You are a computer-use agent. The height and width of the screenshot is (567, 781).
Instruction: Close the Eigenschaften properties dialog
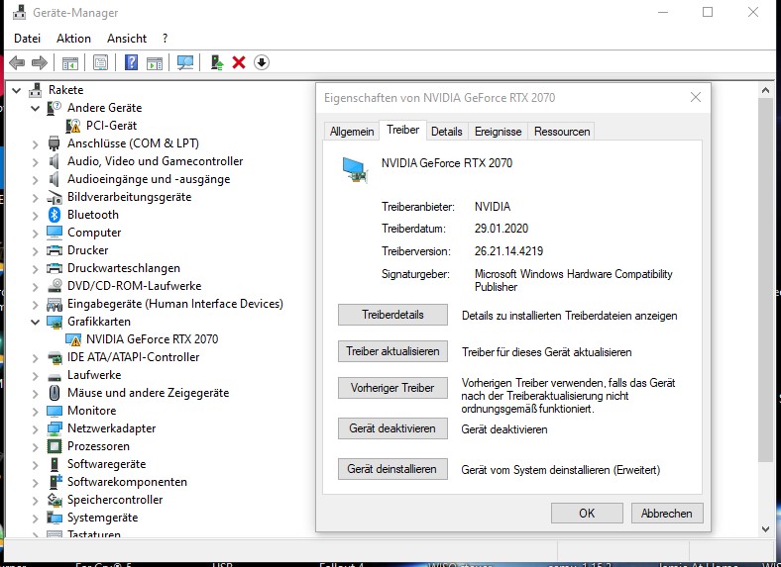pos(696,98)
